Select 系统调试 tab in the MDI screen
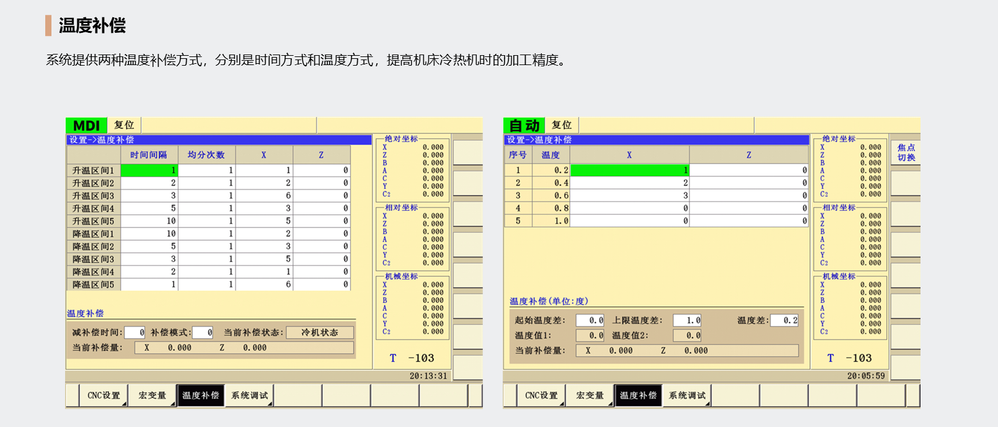 tap(249, 395)
